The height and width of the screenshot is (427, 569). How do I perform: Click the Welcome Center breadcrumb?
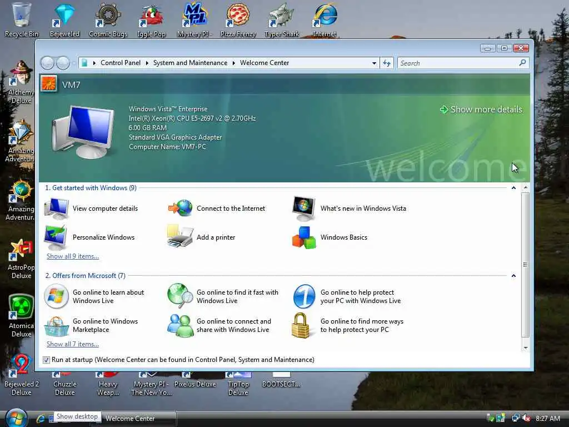pyautogui.click(x=264, y=63)
